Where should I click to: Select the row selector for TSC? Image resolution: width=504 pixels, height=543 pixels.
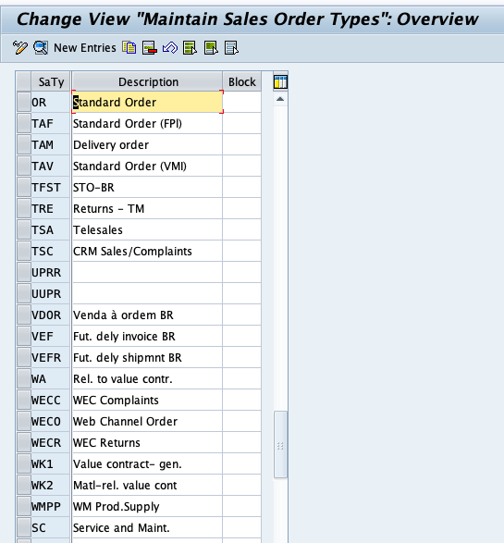coord(24,251)
